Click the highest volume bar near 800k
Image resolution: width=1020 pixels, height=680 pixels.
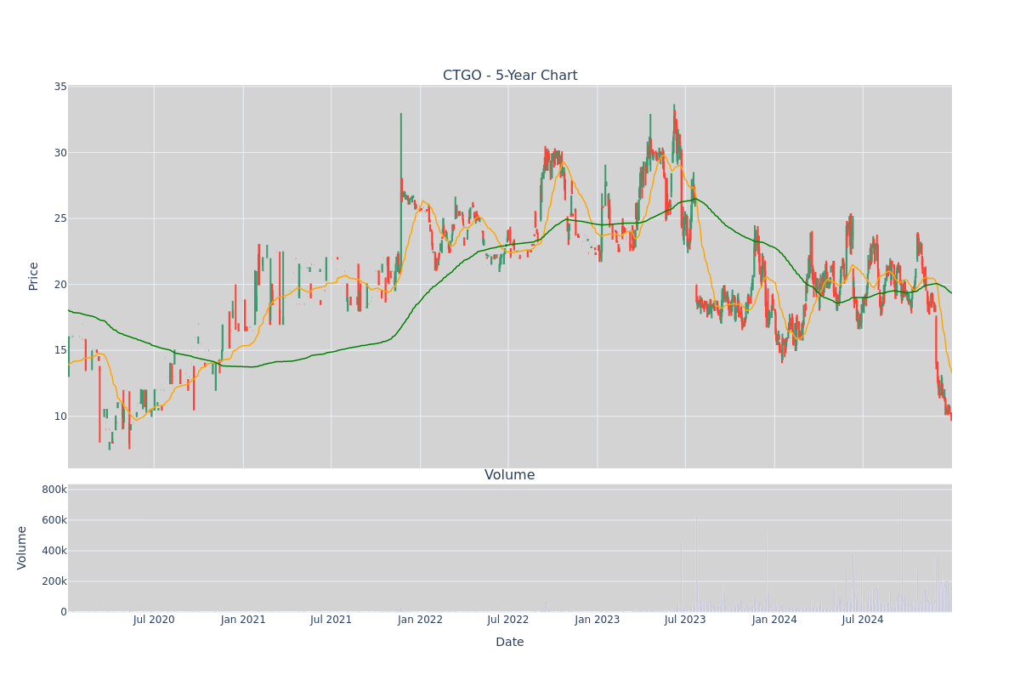tap(902, 551)
